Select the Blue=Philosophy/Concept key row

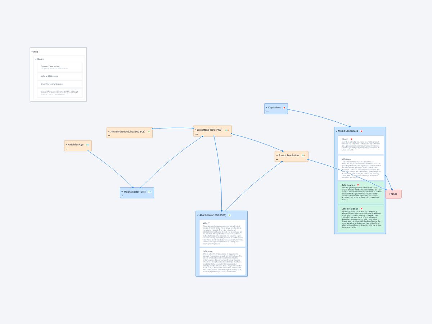pyautogui.click(x=60, y=84)
